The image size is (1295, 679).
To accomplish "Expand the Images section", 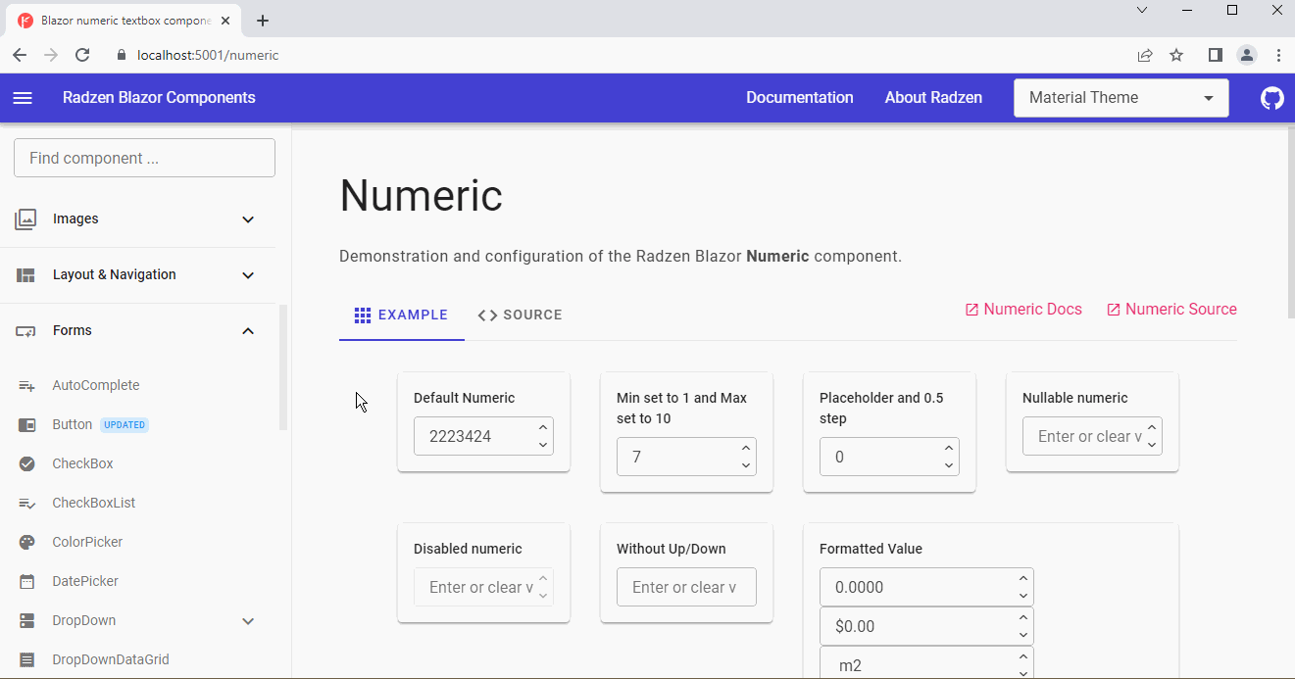I will pyautogui.click(x=248, y=219).
